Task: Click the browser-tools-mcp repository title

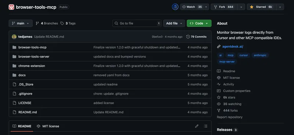Action: (x=36, y=7)
